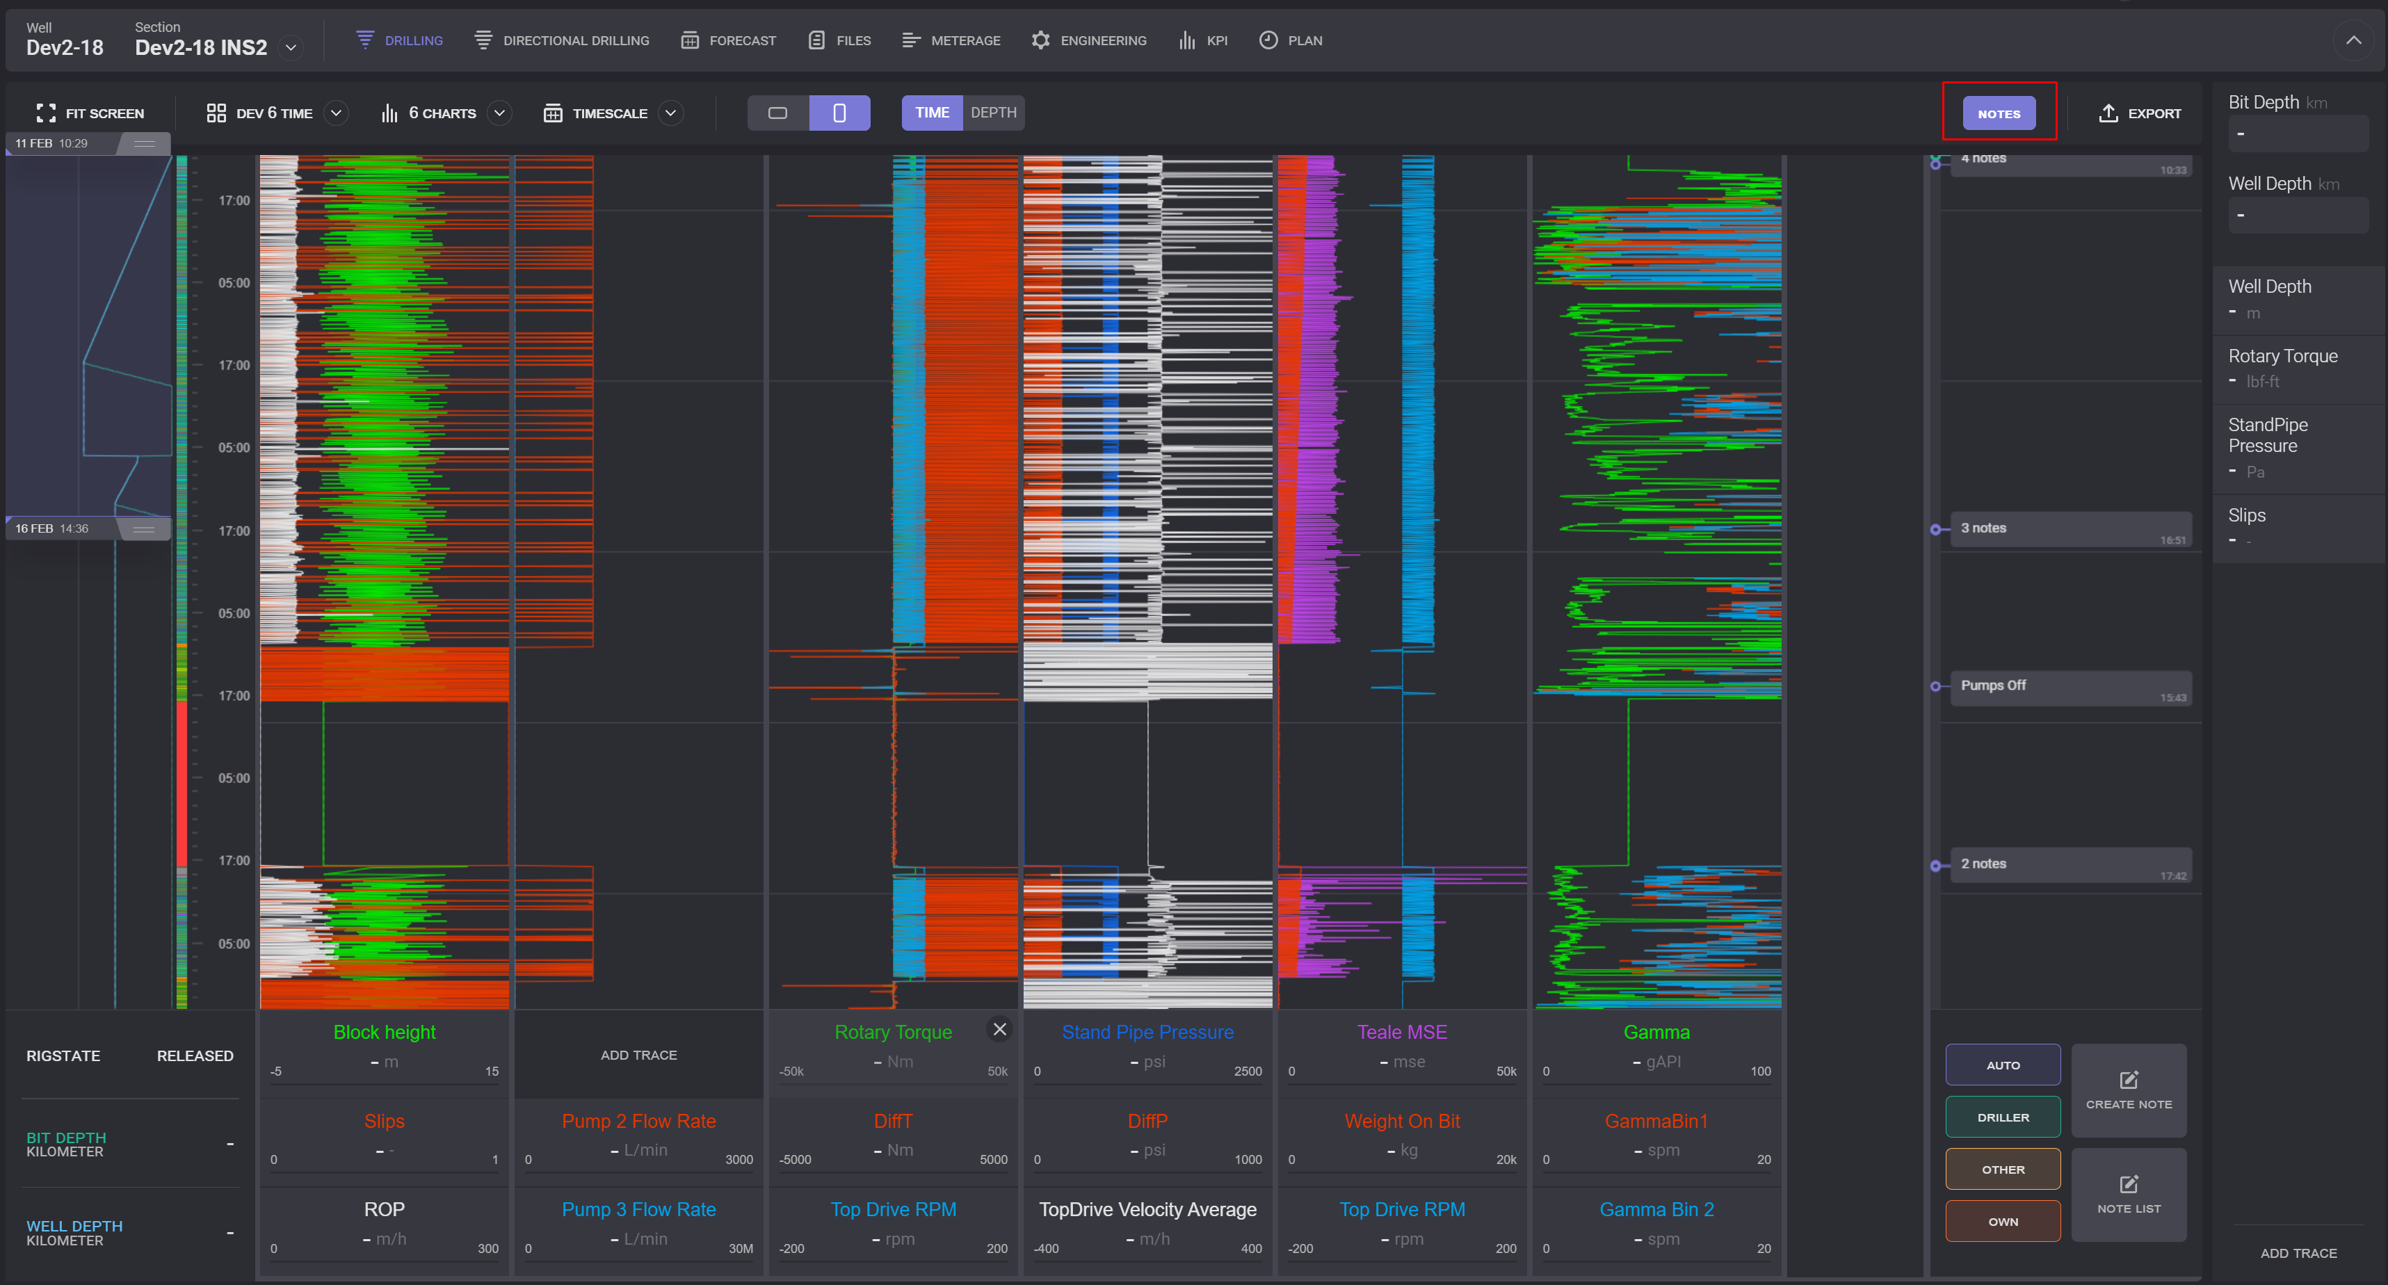
Task: Collapse the top navigation bar chevron
Action: tap(2353, 40)
